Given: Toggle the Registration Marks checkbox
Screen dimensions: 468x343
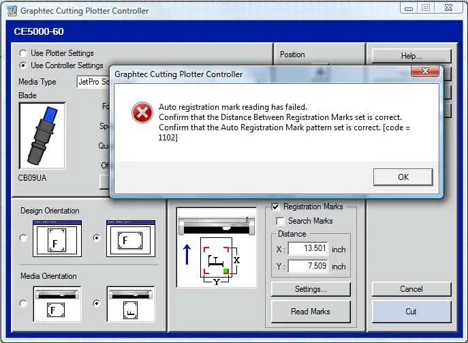Looking at the screenshot, I should pos(275,207).
